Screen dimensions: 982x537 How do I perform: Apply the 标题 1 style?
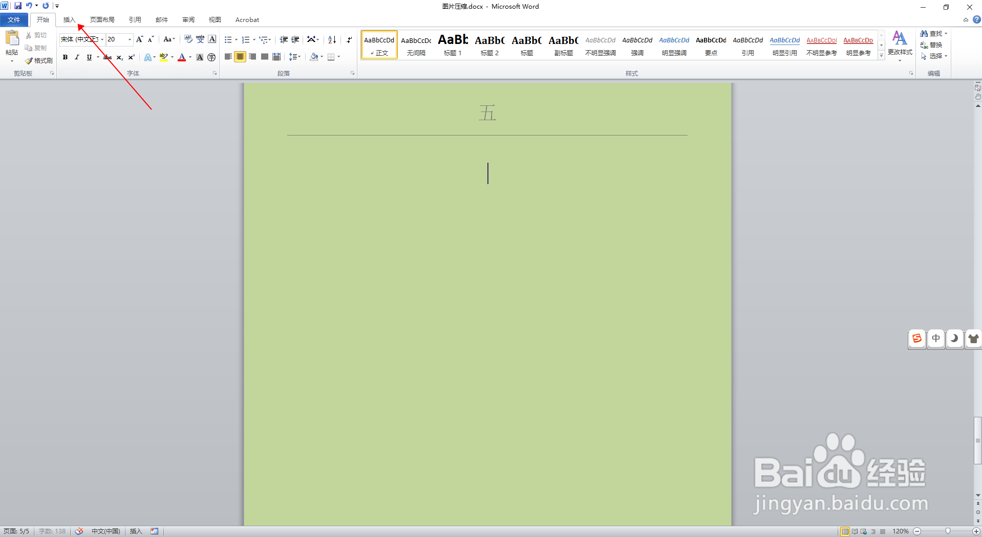tap(453, 45)
